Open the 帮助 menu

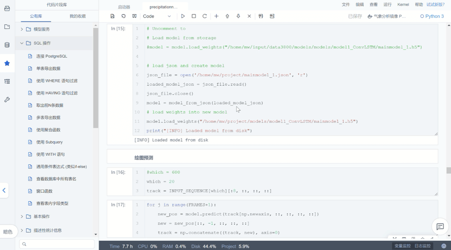click(x=419, y=5)
